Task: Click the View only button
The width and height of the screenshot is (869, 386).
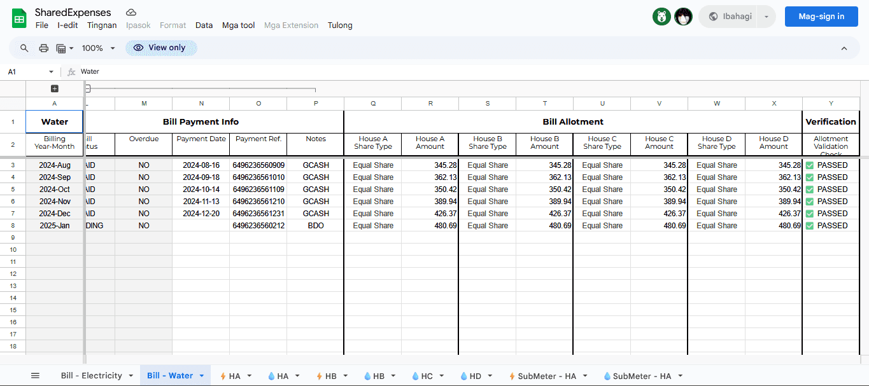Action: 160,48
